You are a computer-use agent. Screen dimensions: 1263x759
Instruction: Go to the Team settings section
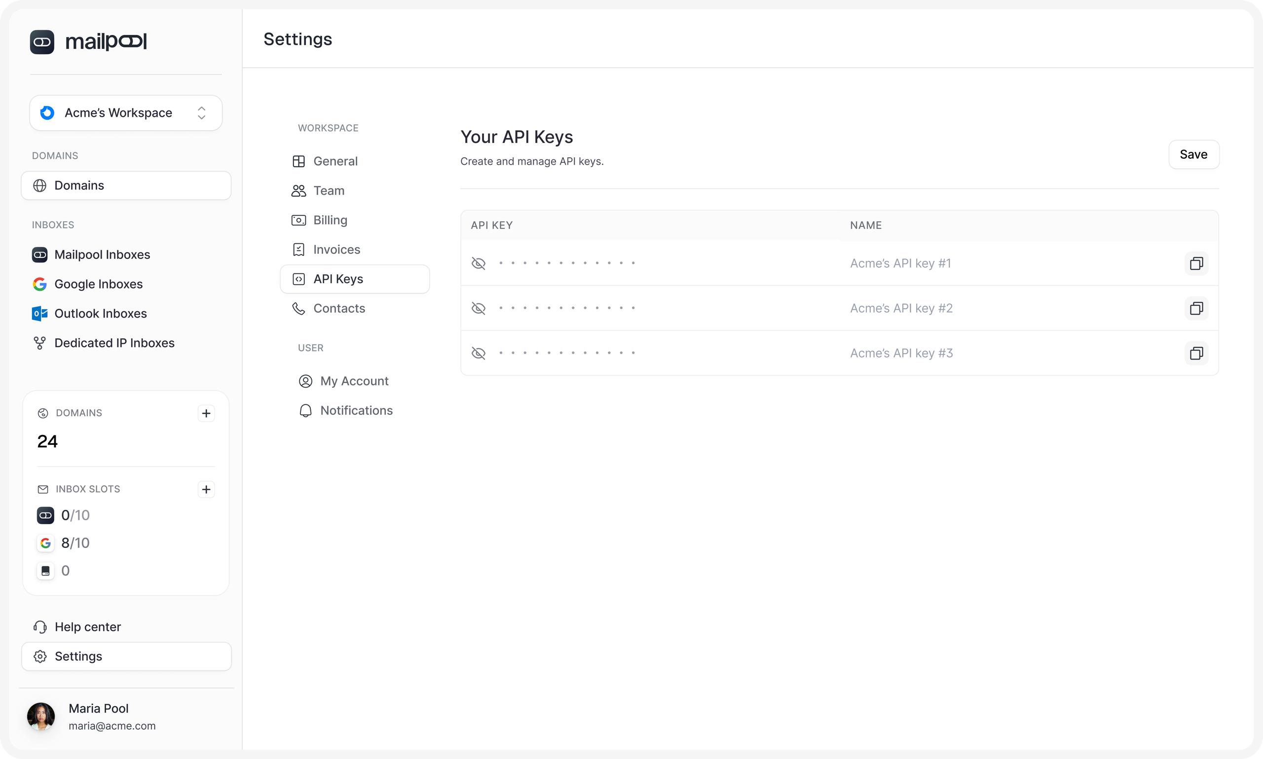point(329,191)
